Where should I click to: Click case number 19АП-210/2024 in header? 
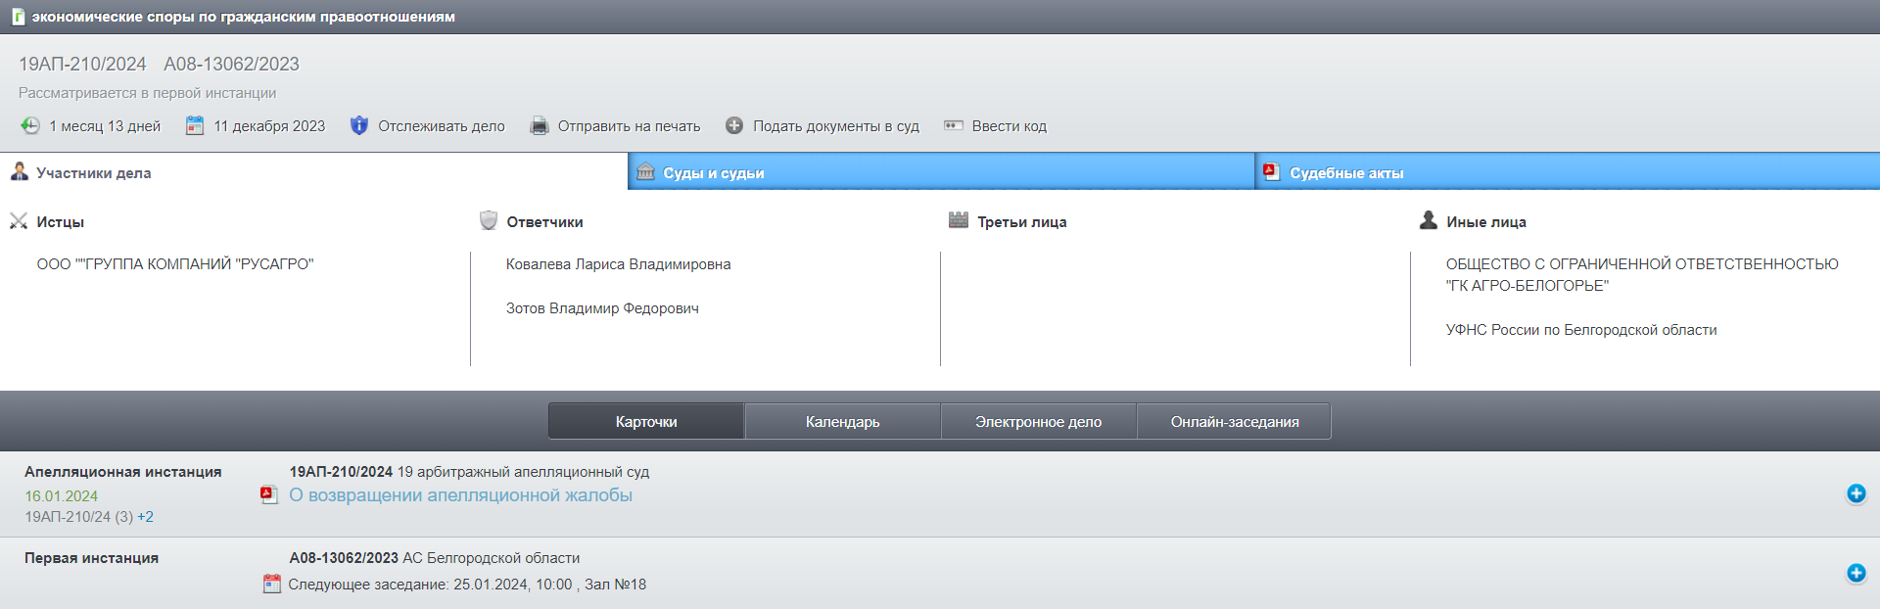[82, 64]
